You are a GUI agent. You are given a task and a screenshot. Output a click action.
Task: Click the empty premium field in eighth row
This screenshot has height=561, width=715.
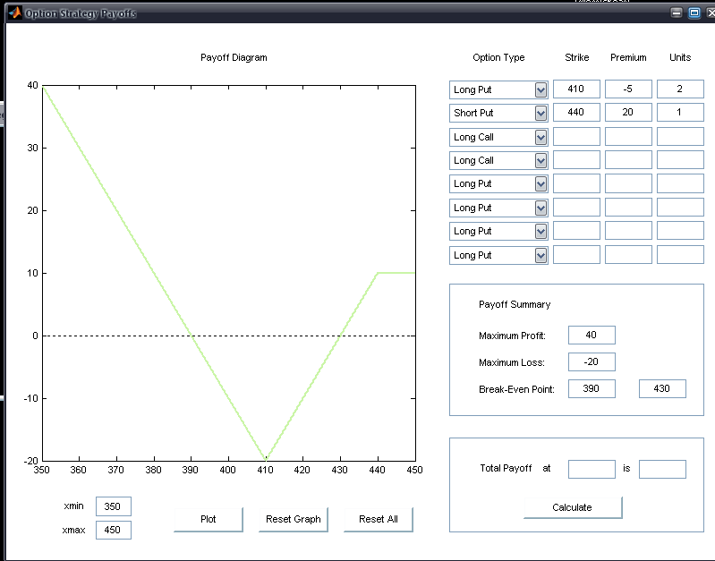click(x=628, y=254)
